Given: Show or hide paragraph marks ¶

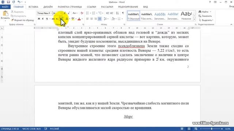Looking at the screenshot, I should click(123, 13).
